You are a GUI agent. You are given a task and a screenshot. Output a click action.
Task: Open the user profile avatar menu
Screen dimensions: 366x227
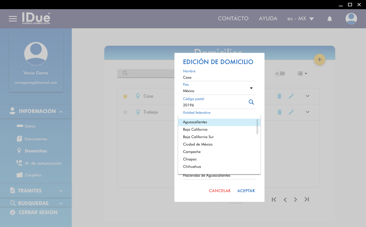(351, 19)
